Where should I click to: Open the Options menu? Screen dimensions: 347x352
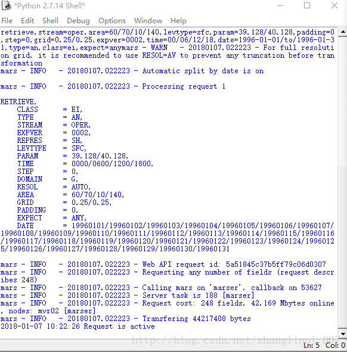pyautogui.click(x=112, y=21)
